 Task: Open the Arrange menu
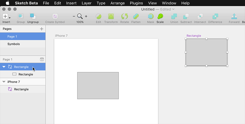[x=117, y=3]
